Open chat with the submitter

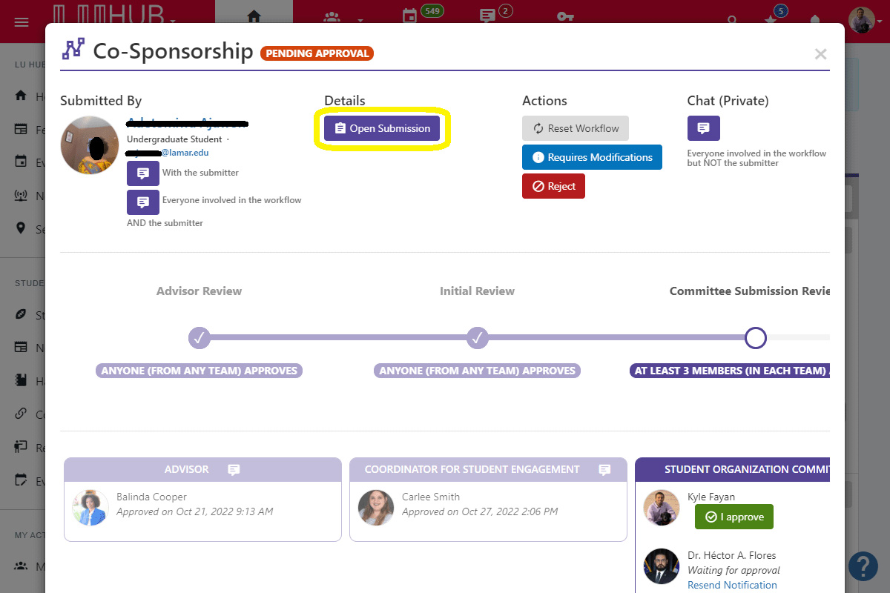pyautogui.click(x=142, y=173)
